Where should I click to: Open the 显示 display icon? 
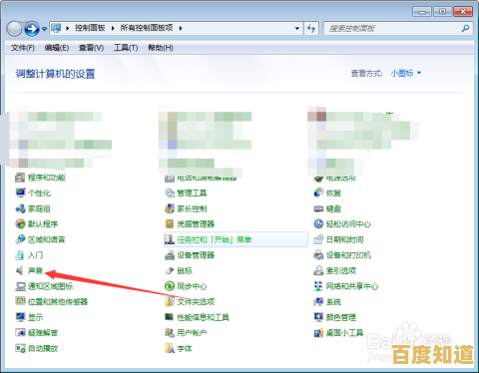[20, 317]
